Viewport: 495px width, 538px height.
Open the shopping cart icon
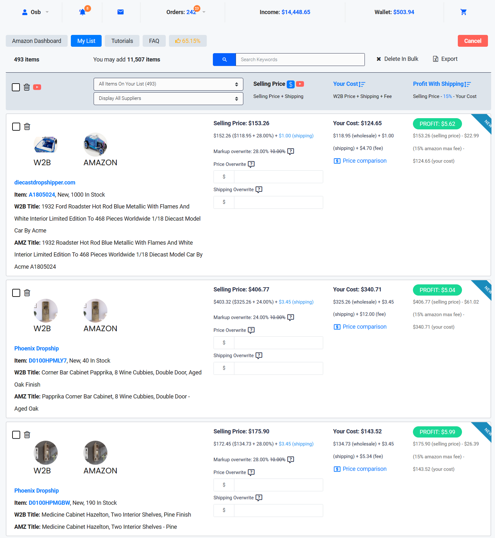click(x=464, y=12)
